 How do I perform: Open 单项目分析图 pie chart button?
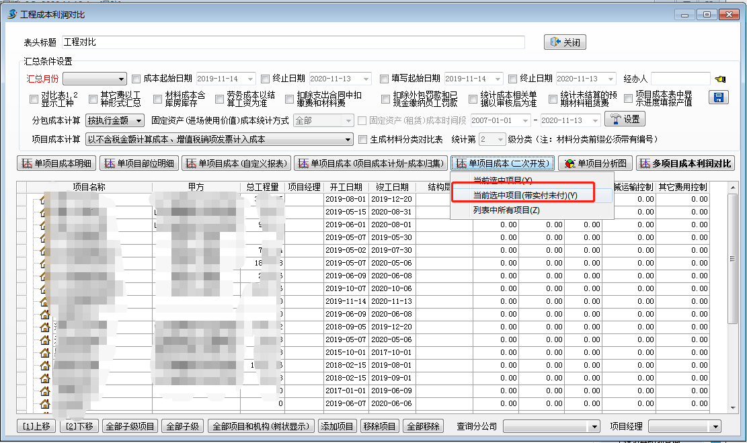click(594, 163)
